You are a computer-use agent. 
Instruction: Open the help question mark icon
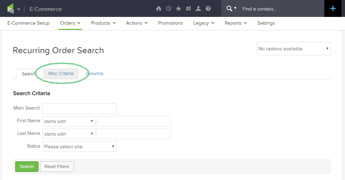[x=208, y=8]
